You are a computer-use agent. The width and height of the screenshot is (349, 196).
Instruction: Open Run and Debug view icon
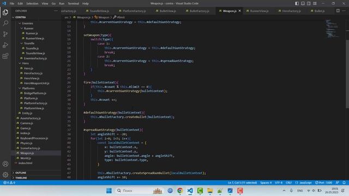pos(5,45)
